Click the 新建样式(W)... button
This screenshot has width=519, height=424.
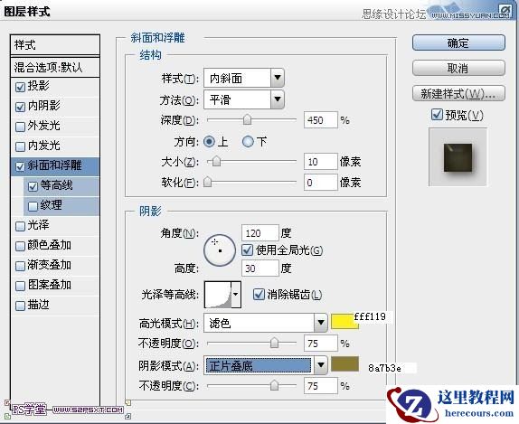pyautogui.click(x=458, y=94)
